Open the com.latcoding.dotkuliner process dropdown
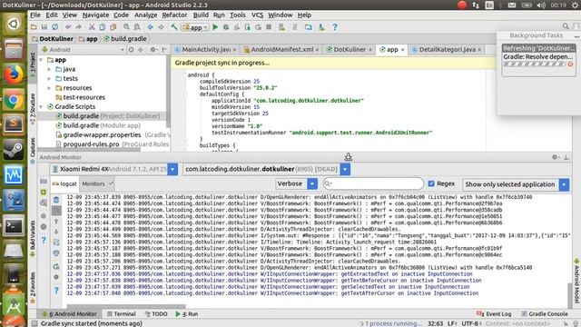 [x=345, y=170]
